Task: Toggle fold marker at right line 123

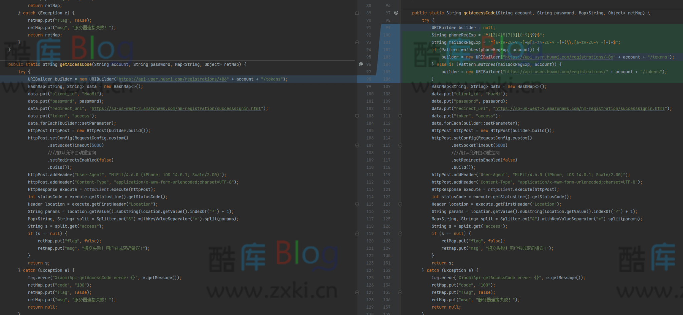Action: (x=400, y=204)
